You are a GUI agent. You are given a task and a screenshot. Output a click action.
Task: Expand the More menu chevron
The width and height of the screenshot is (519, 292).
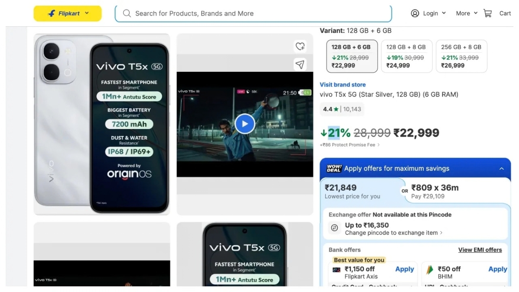(475, 13)
